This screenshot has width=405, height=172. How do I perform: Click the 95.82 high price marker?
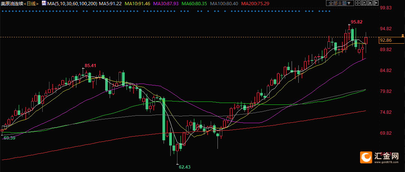(x=357, y=22)
